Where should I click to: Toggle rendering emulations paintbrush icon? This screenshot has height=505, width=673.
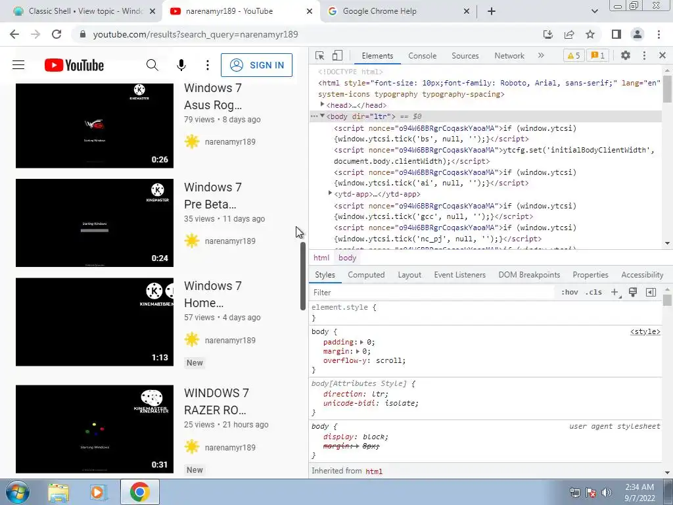coord(633,293)
